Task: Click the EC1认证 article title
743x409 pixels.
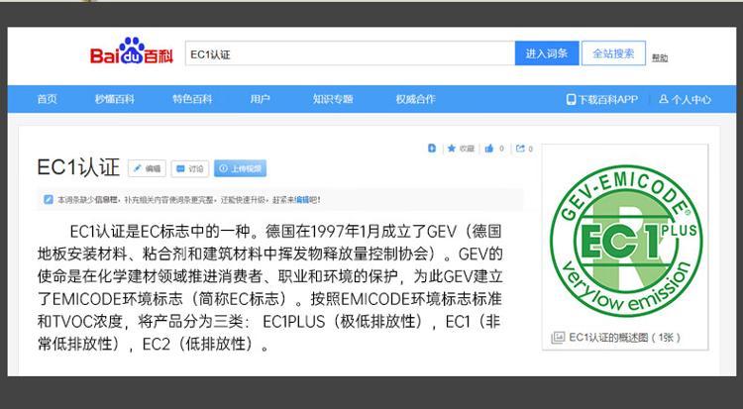Action: click(x=78, y=167)
